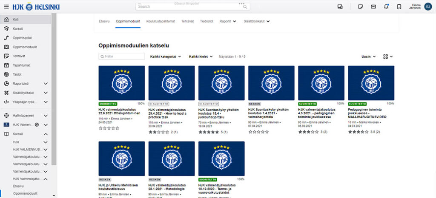Click the Haku filter field
This screenshot has height=198, width=436.
click(x=122, y=56)
